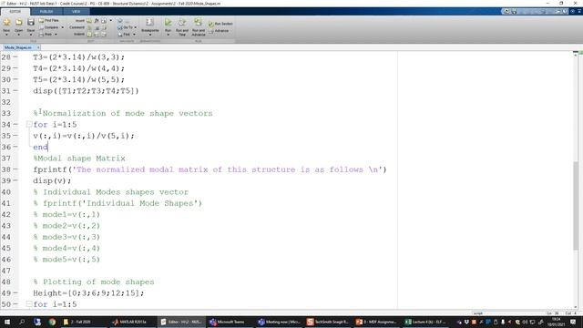The image size is (583, 328).
Task: Click 'Height=[0;3;6;9;12;15];' on line 49
Action: (x=88, y=293)
